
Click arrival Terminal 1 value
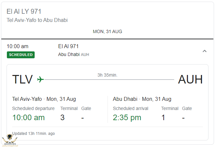(x=163, y=118)
